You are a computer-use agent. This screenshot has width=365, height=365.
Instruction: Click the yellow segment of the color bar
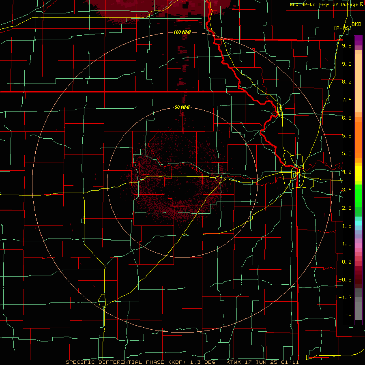pyautogui.click(x=358, y=174)
